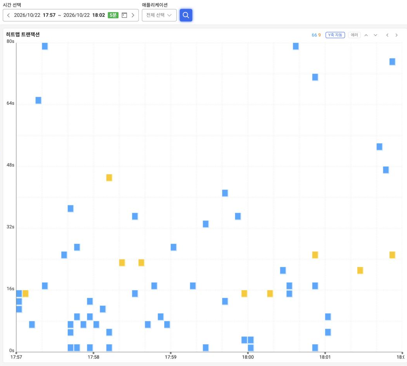Click the orange count 9
Screen dimensions: 407x366
click(319, 35)
